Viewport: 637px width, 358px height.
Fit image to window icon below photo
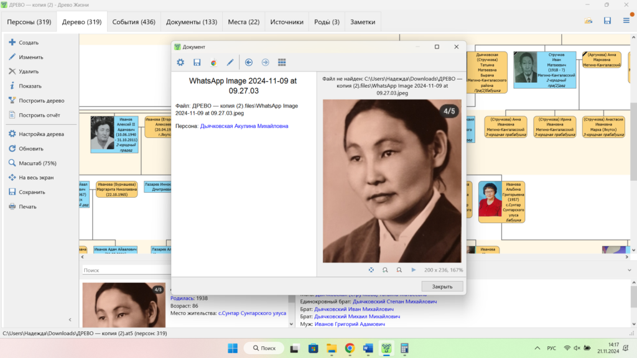371,270
